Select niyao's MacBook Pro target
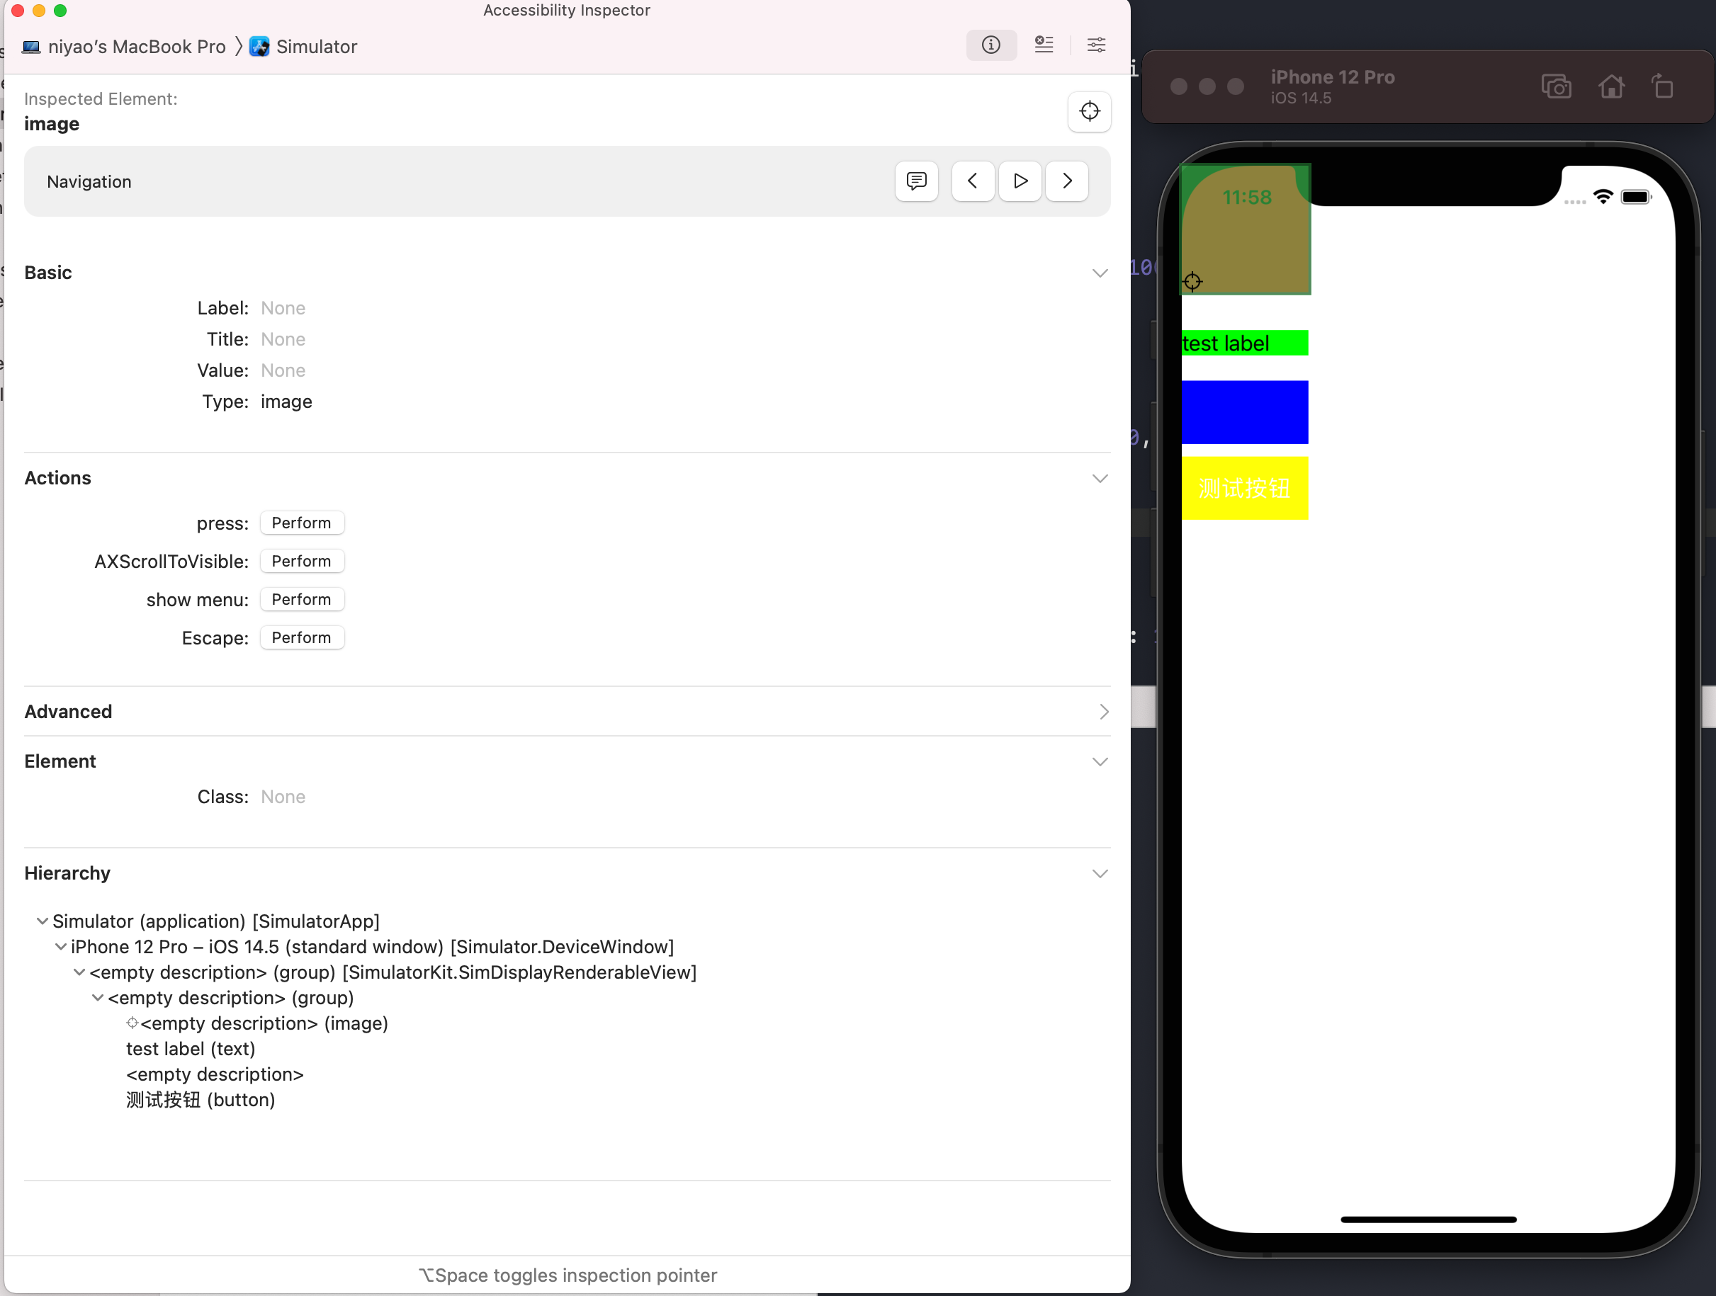The width and height of the screenshot is (1716, 1296). pyautogui.click(x=137, y=47)
